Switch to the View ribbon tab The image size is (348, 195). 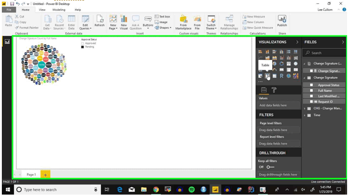pyautogui.click(x=42, y=10)
